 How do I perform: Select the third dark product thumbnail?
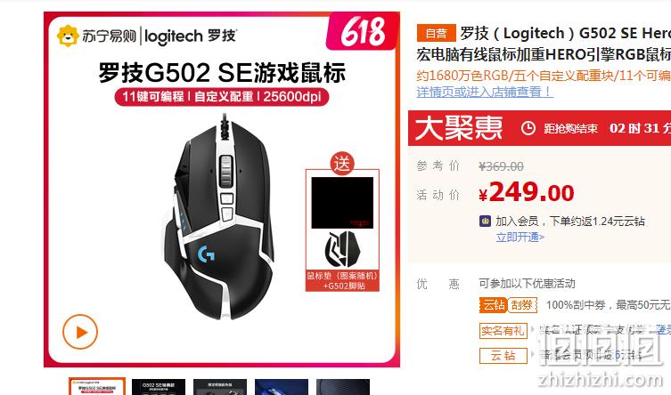click(x=220, y=386)
